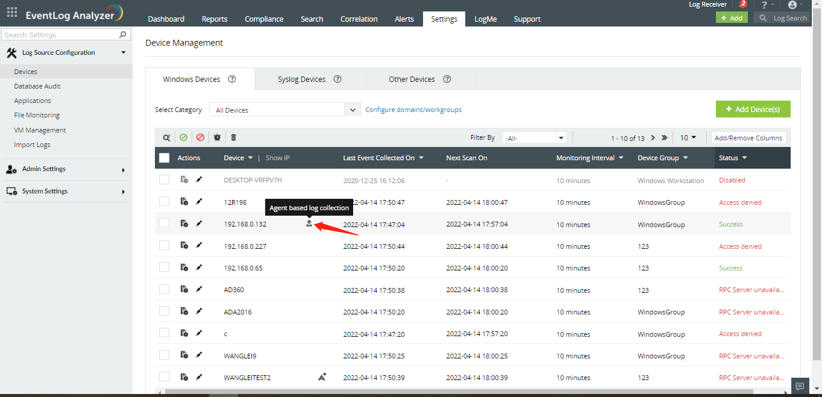Screen dimensions: 822x397
Task: Open the notifications bell
Action: [x=742, y=5]
